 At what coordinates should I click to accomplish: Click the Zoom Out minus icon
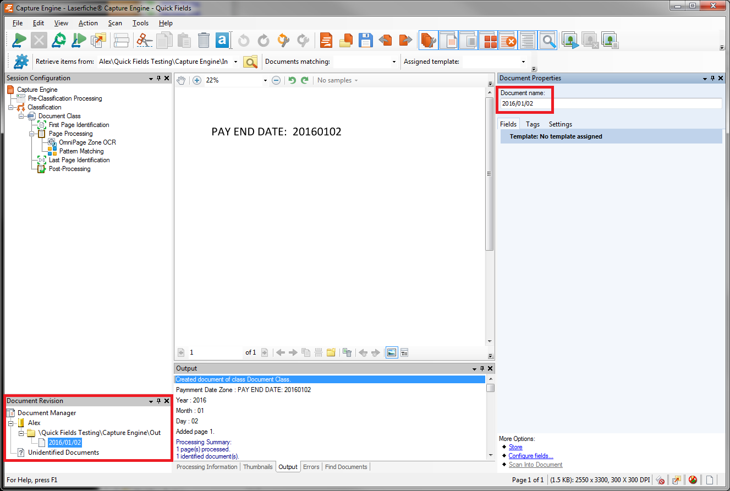point(276,80)
